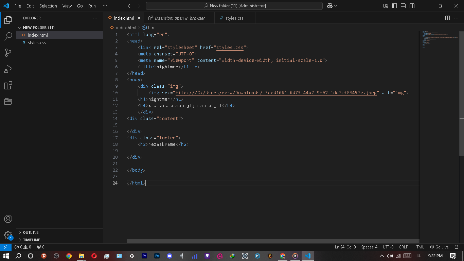
Task: Open the File menu
Action: pos(18,6)
